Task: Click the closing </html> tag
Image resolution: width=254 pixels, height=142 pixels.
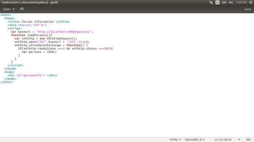Action: pyautogui.click(x=7, y=82)
